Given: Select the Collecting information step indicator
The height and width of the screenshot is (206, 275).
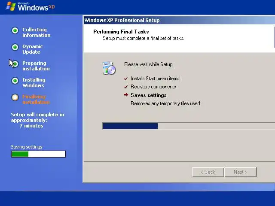Looking at the screenshot, I should [x=15, y=30].
